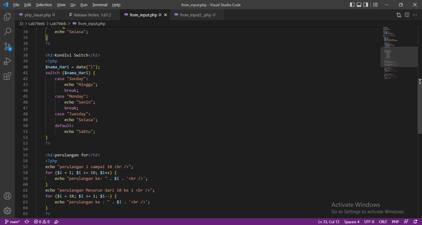Open the Source Control icon showing 3 changes

pyautogui.click(x=7, y=46)
